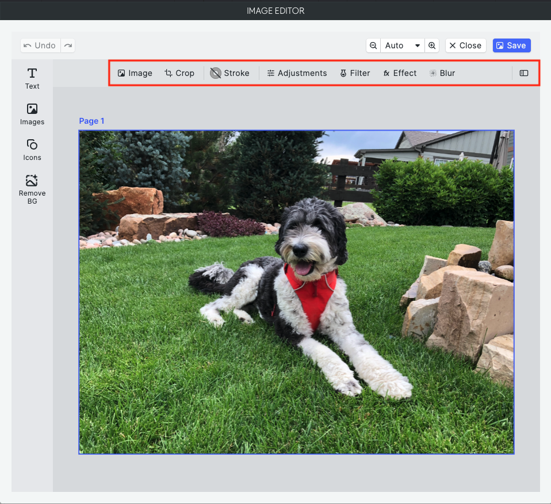Select the Filter tool

[x=355, y=73]
